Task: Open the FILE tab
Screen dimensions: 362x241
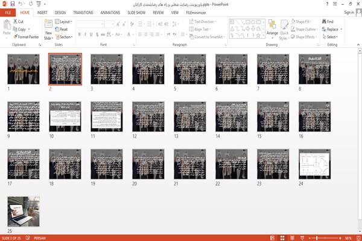Action: (8, 13)
